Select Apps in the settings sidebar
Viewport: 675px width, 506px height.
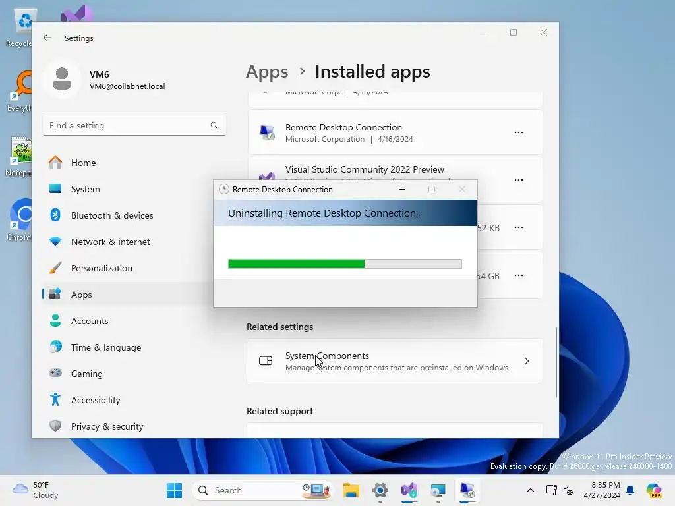[x=127, y=295]
